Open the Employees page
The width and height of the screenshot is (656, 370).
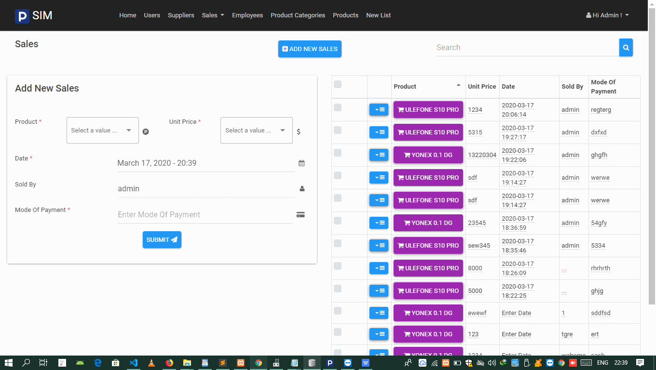pos(247,15)
